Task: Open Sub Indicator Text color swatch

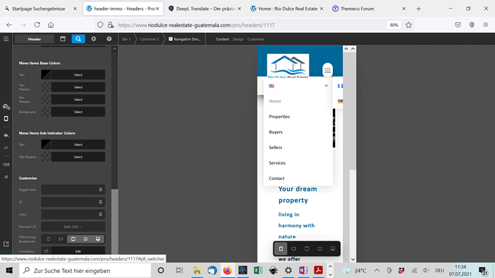Action: pos(46,144)
